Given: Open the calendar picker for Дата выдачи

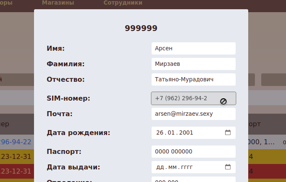Looking at the screenshot, I should point(228,167).
